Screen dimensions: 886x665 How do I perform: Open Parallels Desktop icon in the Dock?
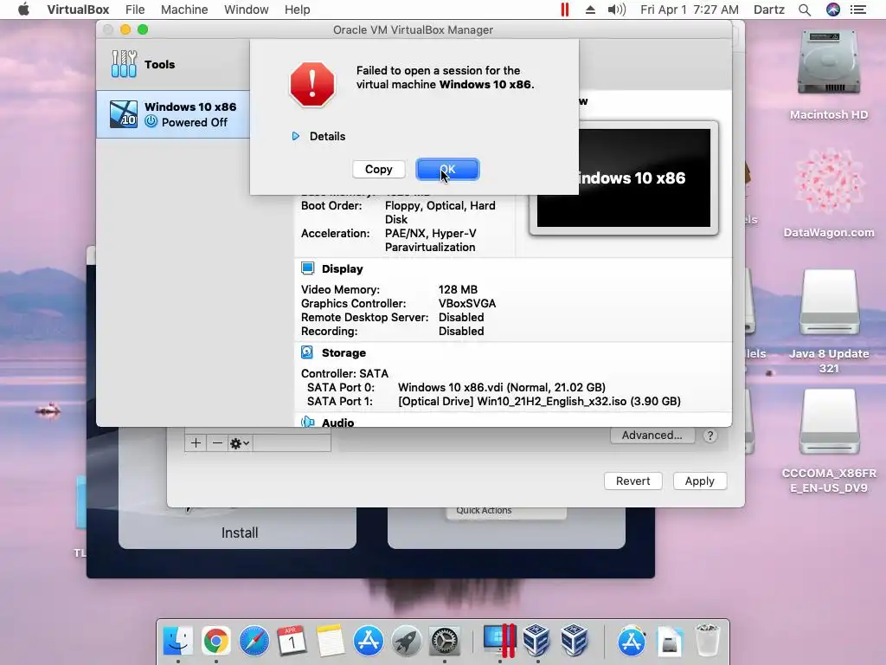click(499, 641)
